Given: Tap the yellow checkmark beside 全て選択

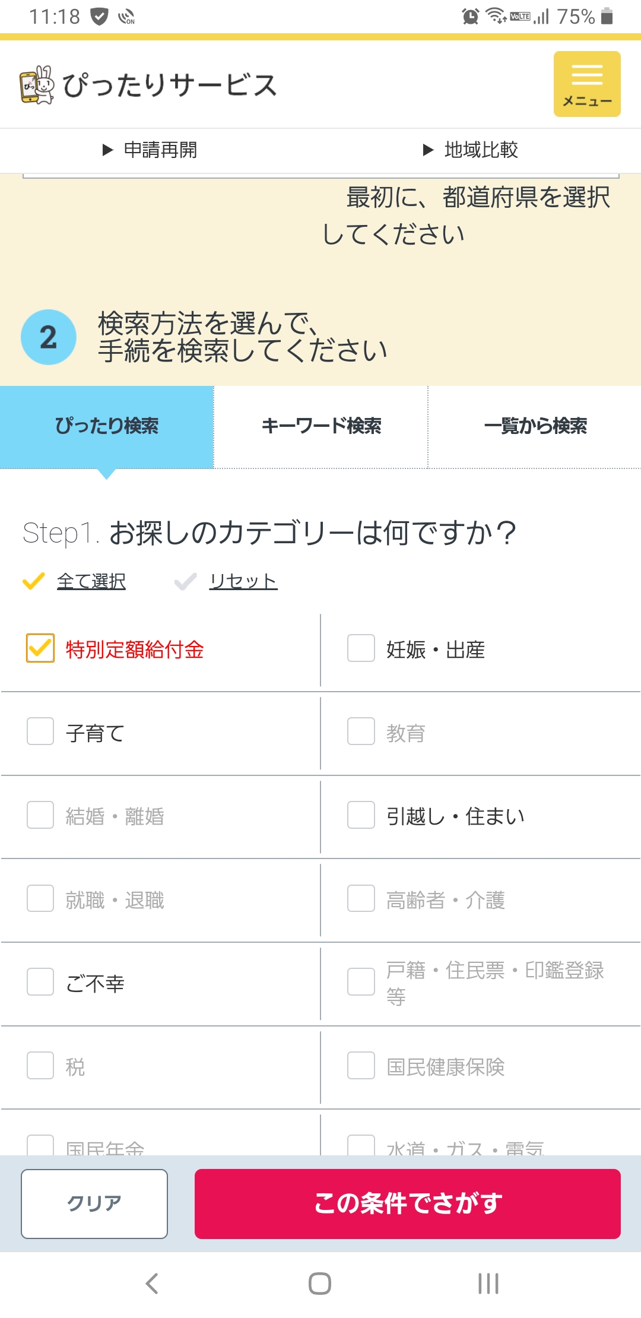Looking at the screenshot, I should coord(33,581).
